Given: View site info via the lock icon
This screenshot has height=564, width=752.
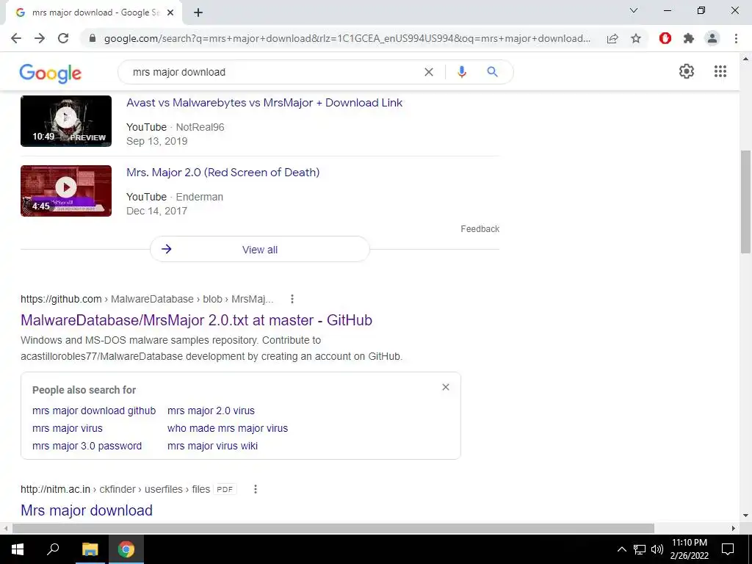Looking at the screenshot, I should [93, 38].
